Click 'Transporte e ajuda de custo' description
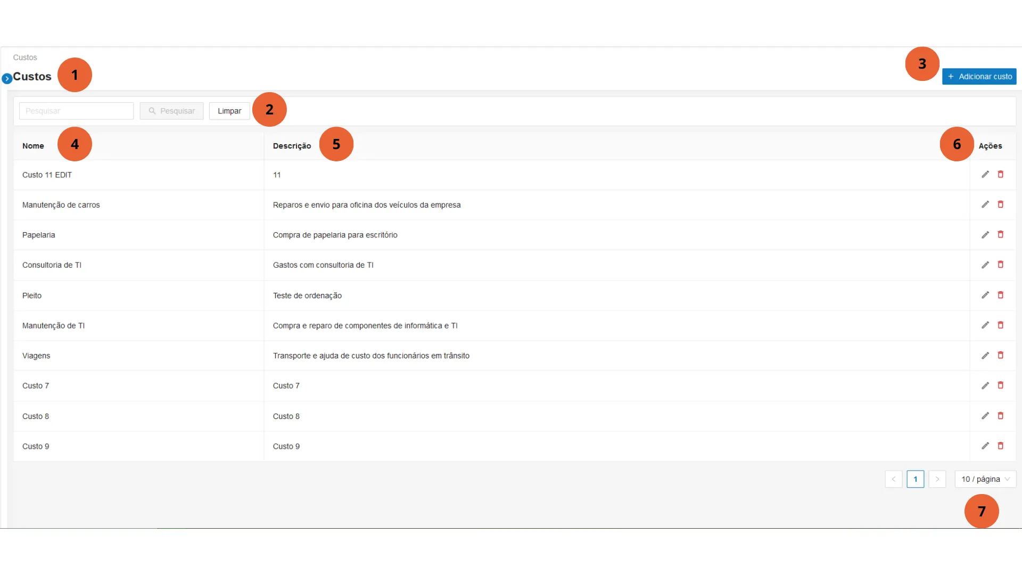 coord(371,356)
